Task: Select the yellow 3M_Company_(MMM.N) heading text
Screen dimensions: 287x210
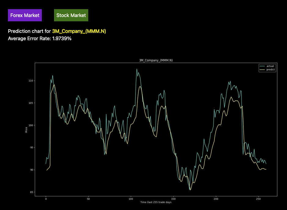Action: 79,31
